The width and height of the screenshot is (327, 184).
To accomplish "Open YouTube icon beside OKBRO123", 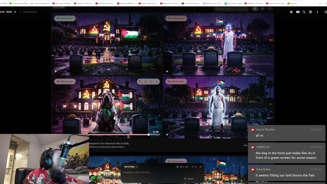I will point(253,147).
